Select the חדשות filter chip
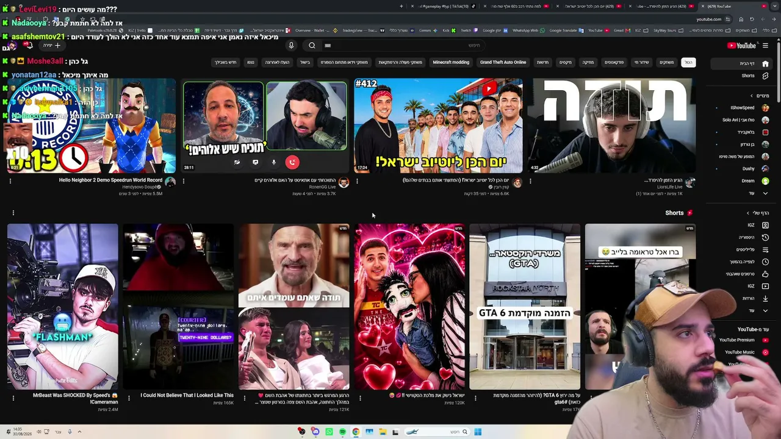Image resolution: width=781 pixels, height=439 pixels. 542,62
